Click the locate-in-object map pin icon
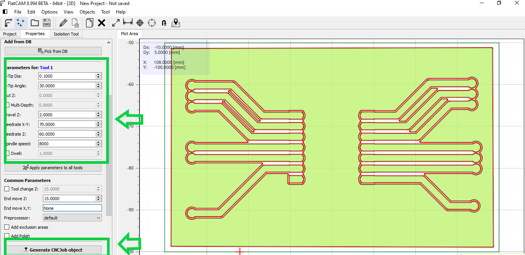525x255 pixels. click(x=176, y=23)
